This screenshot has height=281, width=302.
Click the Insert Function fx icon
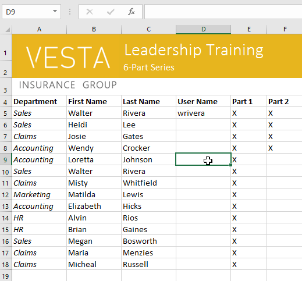point(132,12)
